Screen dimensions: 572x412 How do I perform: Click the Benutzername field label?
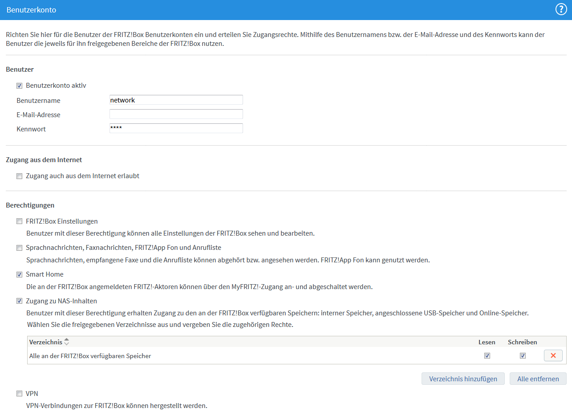(x=38, y=101)
